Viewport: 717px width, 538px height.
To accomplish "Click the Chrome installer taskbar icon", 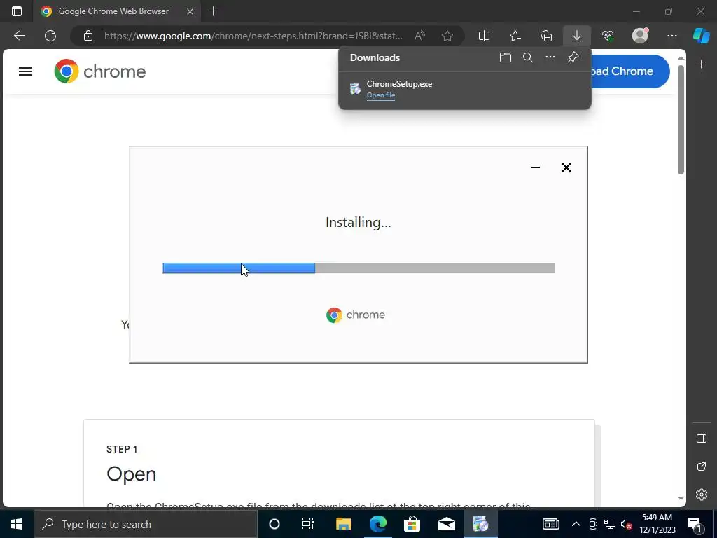I will click(480, 524).
